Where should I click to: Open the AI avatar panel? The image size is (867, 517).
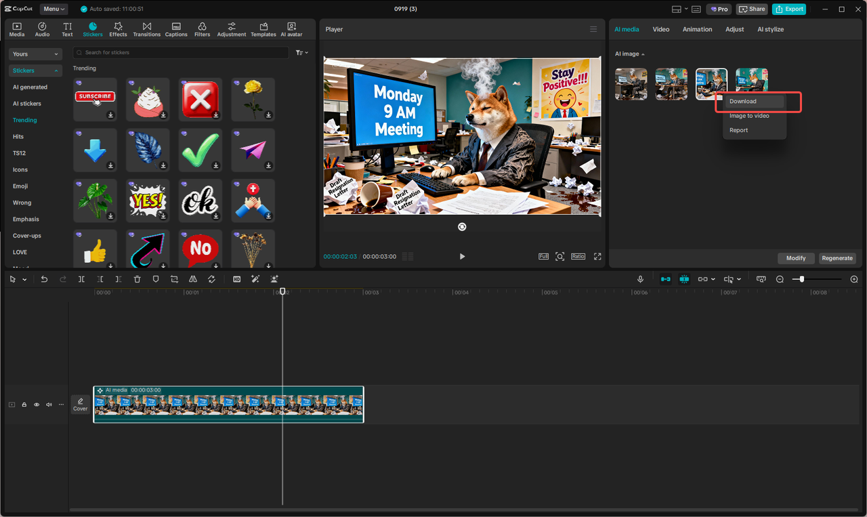coord(291,29)
